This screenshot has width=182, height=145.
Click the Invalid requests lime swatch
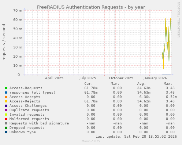6,115
